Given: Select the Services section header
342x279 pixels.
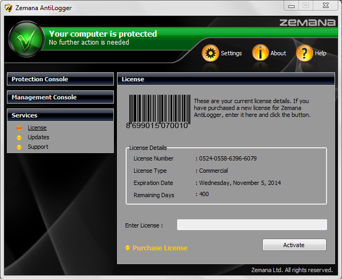Looking at the screenshot, I should click(x=60, y=115).
